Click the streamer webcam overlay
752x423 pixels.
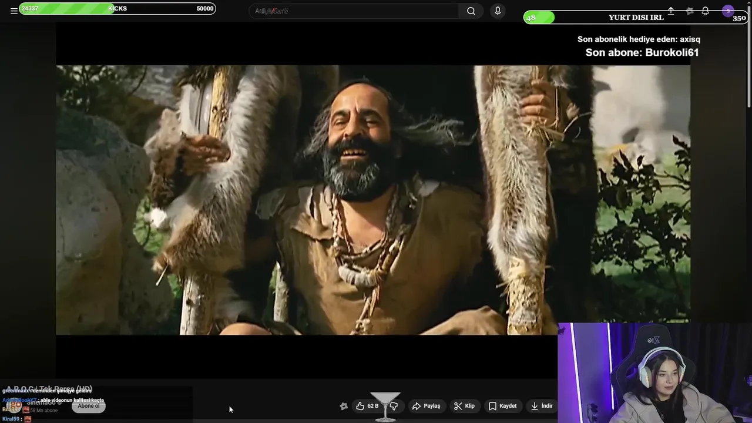pyautogui.click(x=654, y=372)
